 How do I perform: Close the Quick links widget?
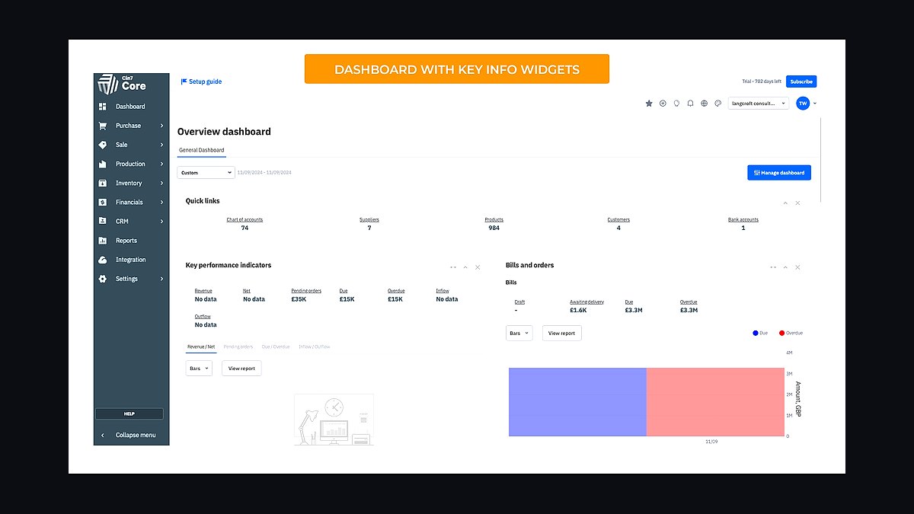click(797, 203)
